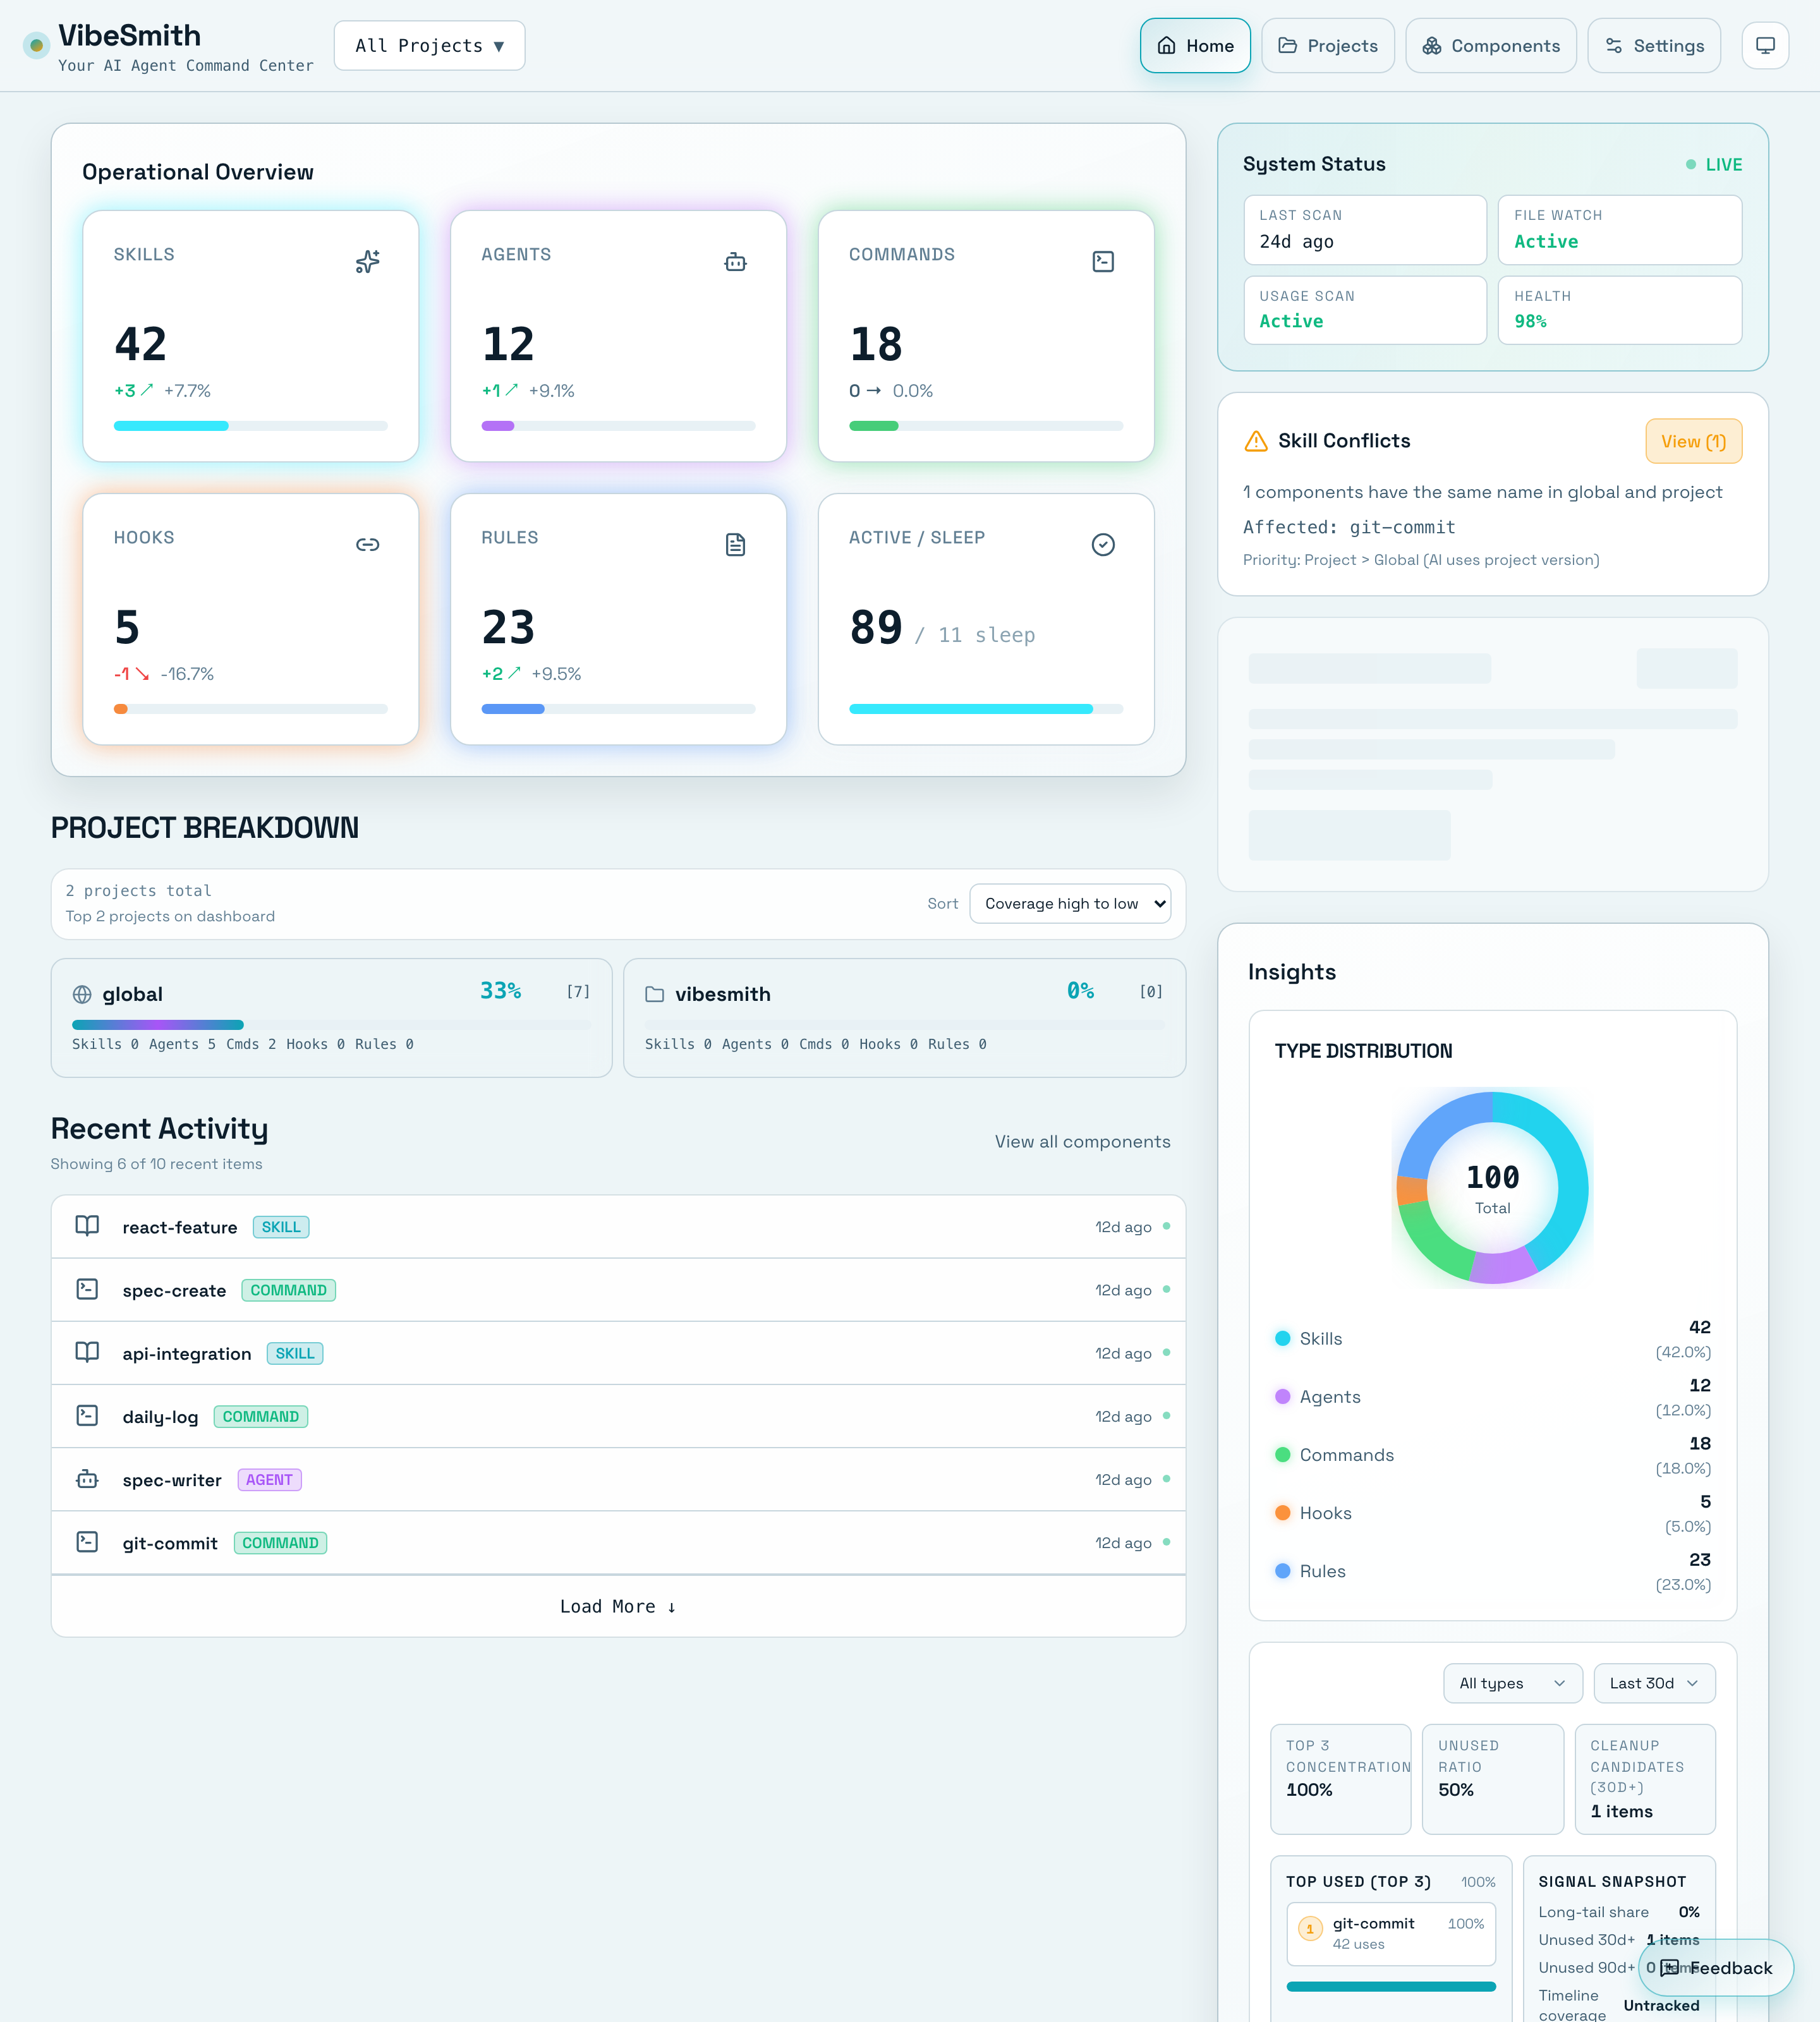Go to the Settings tab

(1653, 46)
